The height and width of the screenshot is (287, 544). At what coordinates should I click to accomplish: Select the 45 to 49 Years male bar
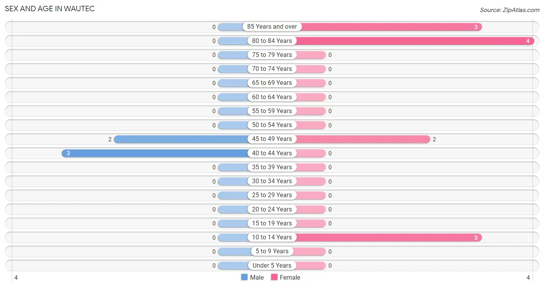pyautogui.click(x=182, y=139)
